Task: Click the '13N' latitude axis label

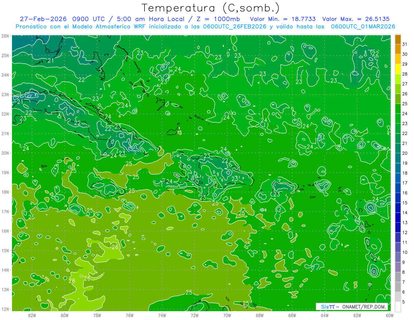Action: tap(5, 289)
